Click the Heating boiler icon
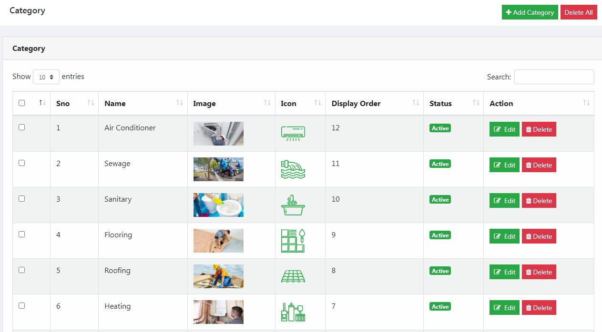 point(293,312)
